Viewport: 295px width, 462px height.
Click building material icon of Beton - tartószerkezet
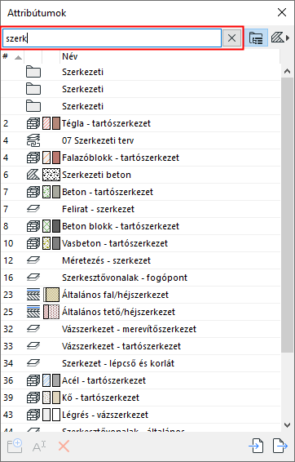coord(33,192)
